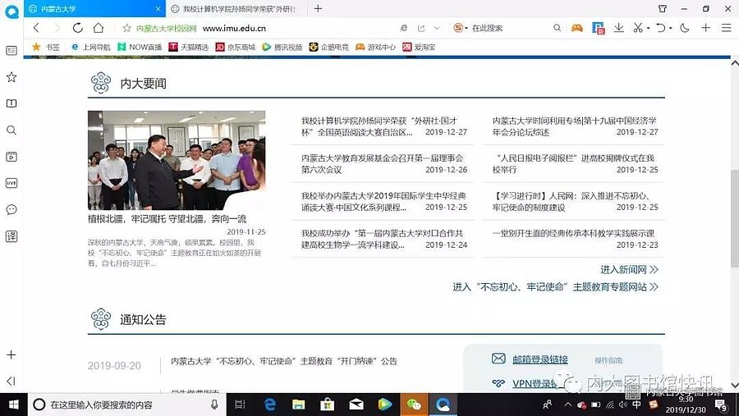Open the translate 译 icon in sidebar
Viewport: 739px width, 416px height.
[x=11, y=236]
